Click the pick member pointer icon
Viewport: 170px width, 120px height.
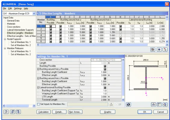click(165, 49)
